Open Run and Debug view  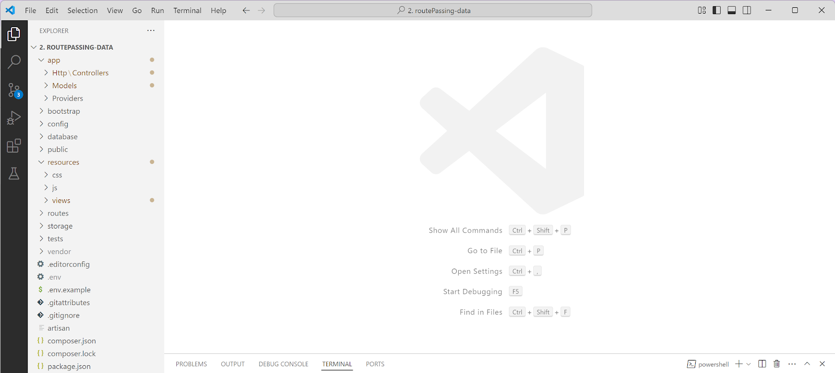click(x=14, y=118)
